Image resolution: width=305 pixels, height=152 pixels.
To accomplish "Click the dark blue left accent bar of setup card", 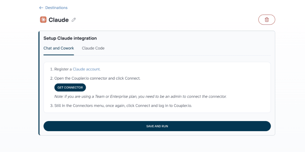I will 39,83.
